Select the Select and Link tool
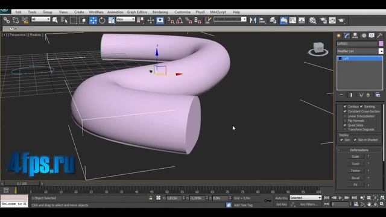 click(7, 20)
